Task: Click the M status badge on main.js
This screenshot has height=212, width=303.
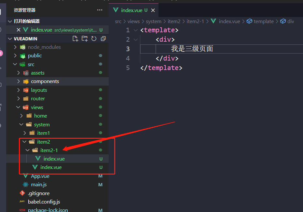Action: 100,185
